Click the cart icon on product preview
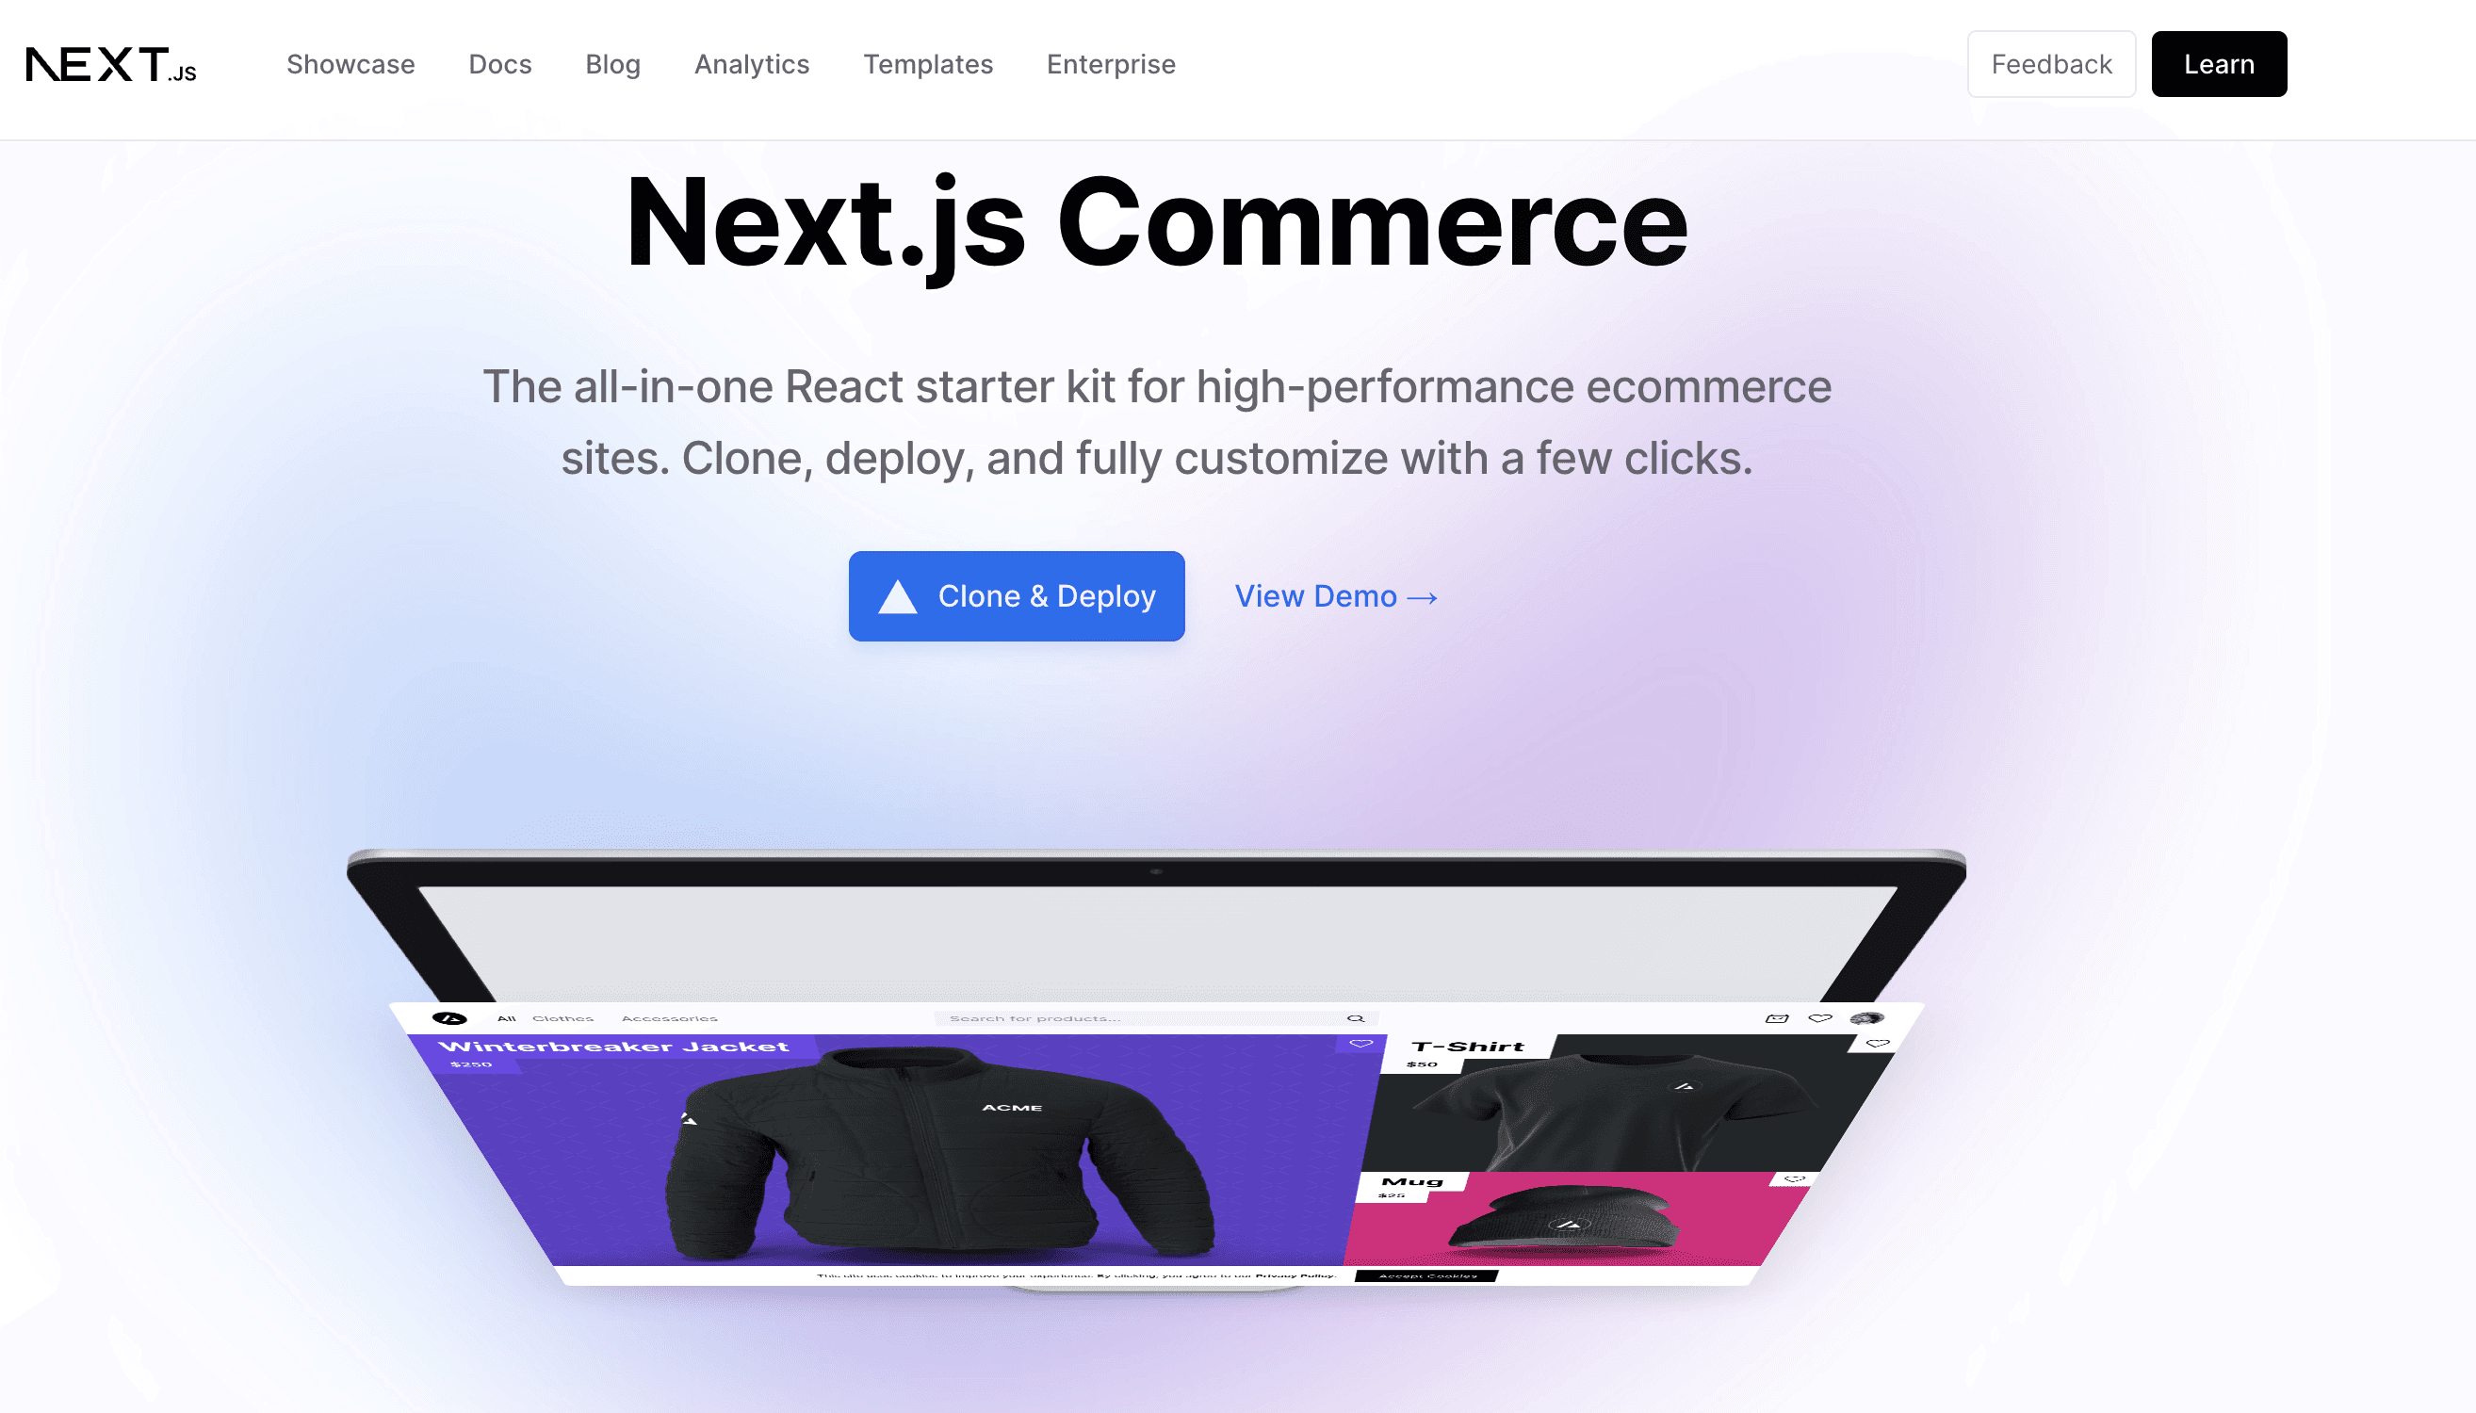The image size is (2476, 1413). pos(1777,1016)
